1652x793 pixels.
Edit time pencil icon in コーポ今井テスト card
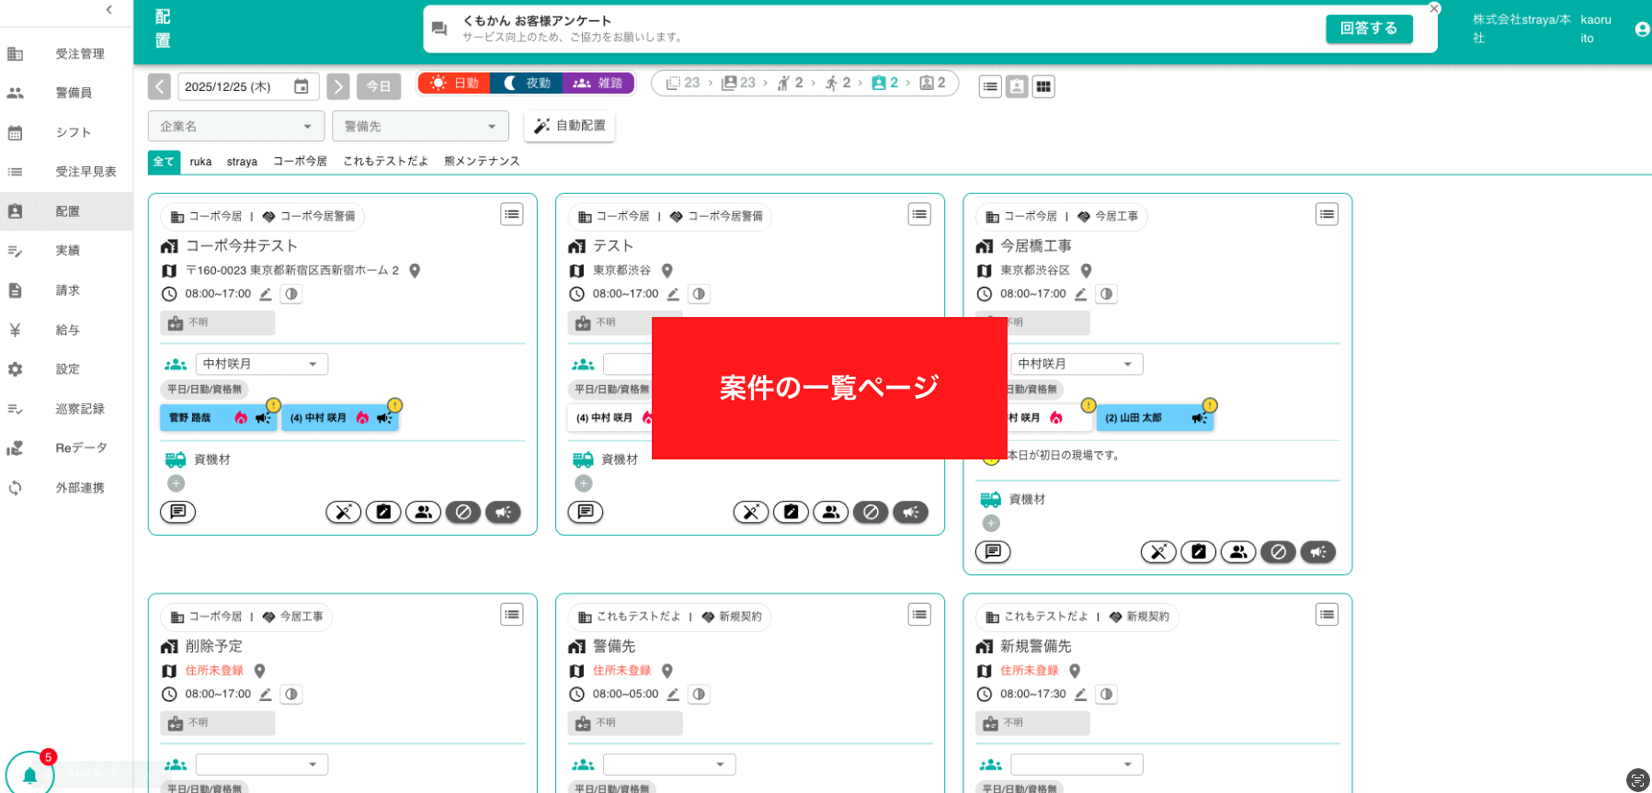[x=266, y=295]
